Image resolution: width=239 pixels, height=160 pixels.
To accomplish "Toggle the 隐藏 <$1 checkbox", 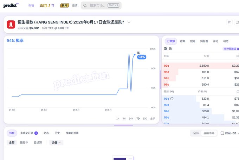I will 222,133.
